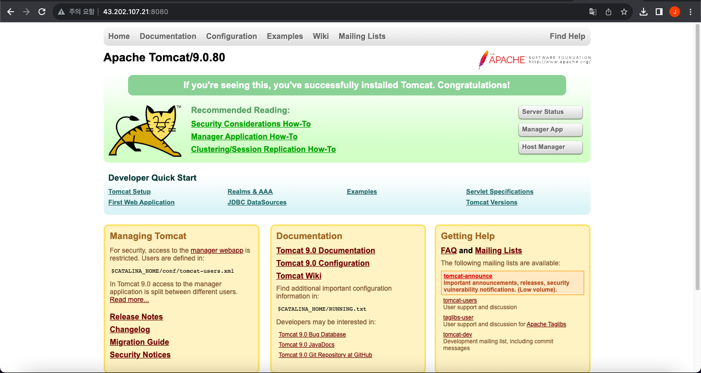Open the Chrome three-dot menu
The height and width of the screenshot is (373, 701).
coord(690,12)
